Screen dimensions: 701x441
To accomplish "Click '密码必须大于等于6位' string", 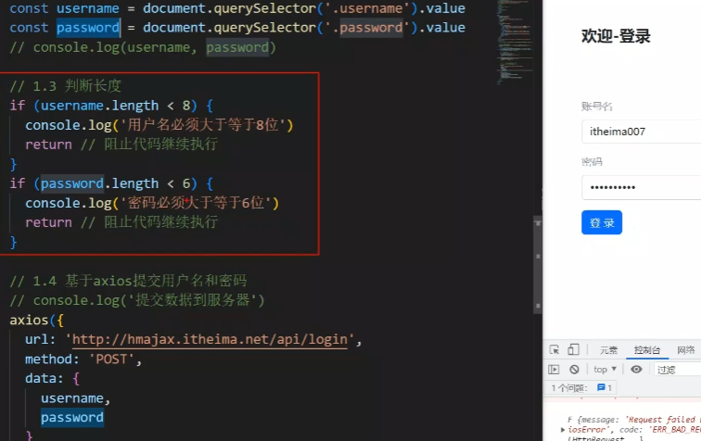I will tap(196, 203).
